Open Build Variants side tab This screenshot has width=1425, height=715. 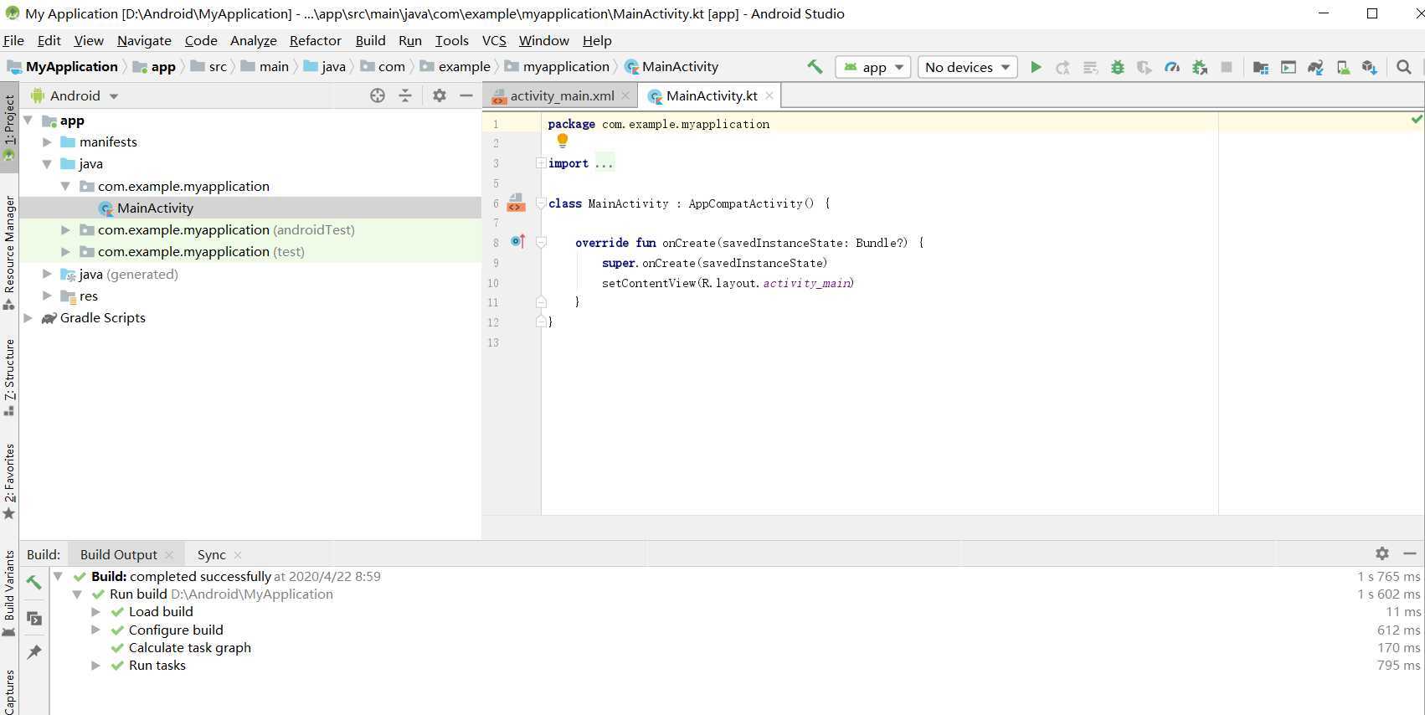(9, 593)
